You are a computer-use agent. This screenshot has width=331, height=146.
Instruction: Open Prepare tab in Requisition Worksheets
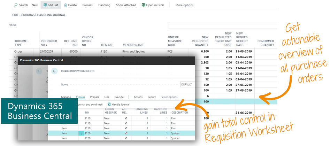(x=94, y=97)
